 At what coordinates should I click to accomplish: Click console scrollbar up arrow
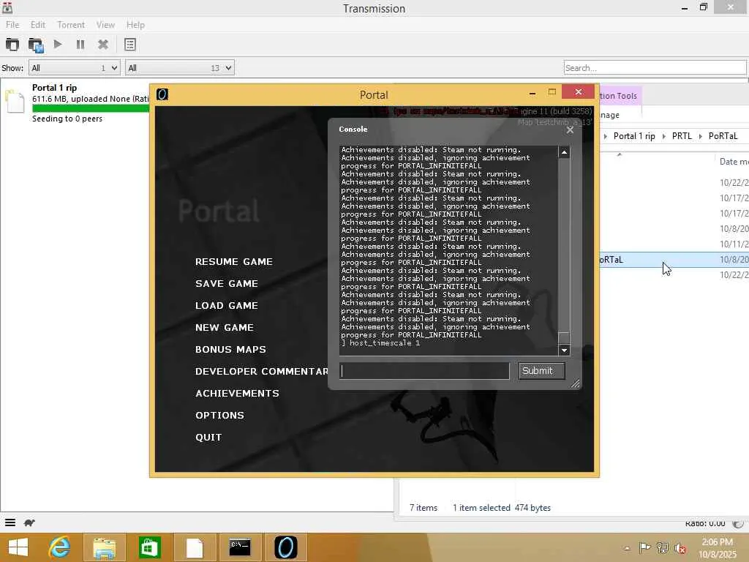click(x=564, y=152)
